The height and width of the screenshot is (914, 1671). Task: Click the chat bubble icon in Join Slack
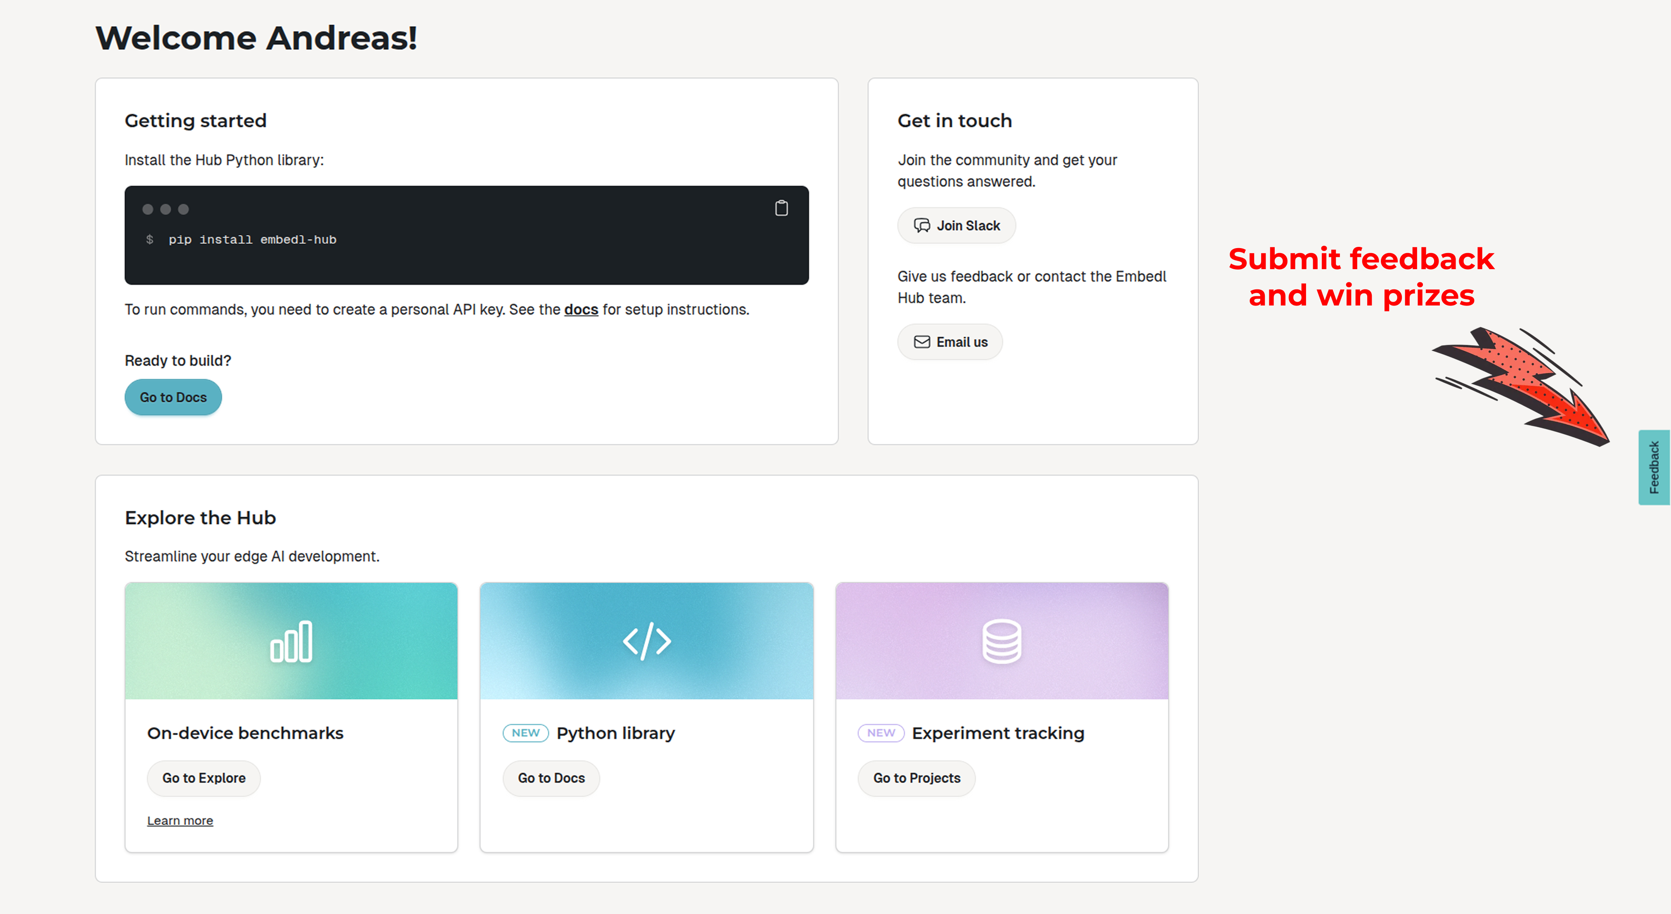[922, 226]
